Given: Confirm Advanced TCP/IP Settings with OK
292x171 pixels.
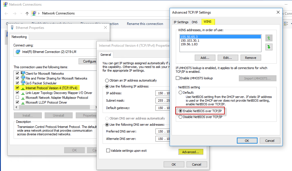Looking at the screenshot, I should 247,141.
